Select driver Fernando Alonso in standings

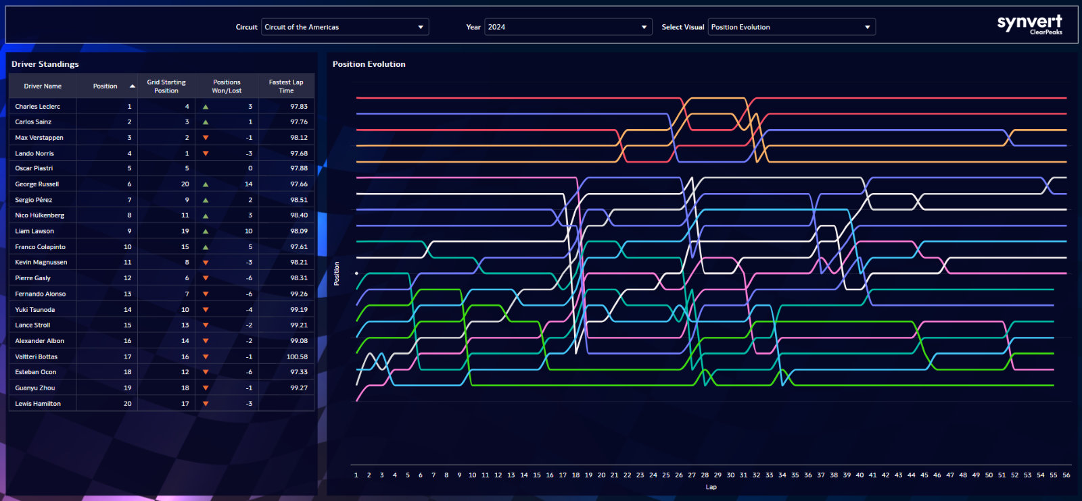[x=41, y=294]
